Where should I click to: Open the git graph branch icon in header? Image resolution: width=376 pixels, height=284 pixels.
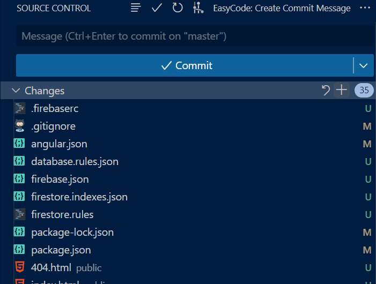click(x=198, y=8)
